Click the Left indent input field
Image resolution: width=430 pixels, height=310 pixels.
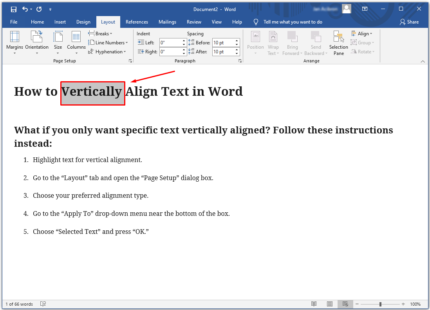[x=170, y=43]
